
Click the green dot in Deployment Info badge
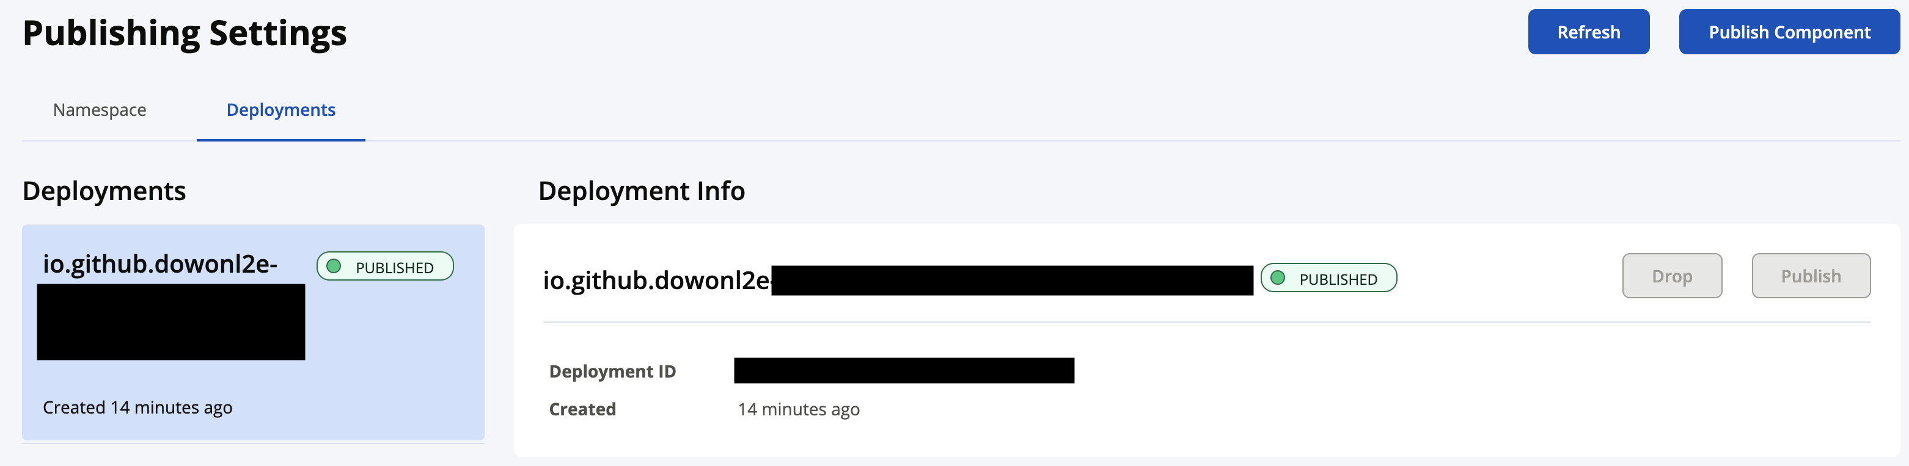[x=1278, y=278]
